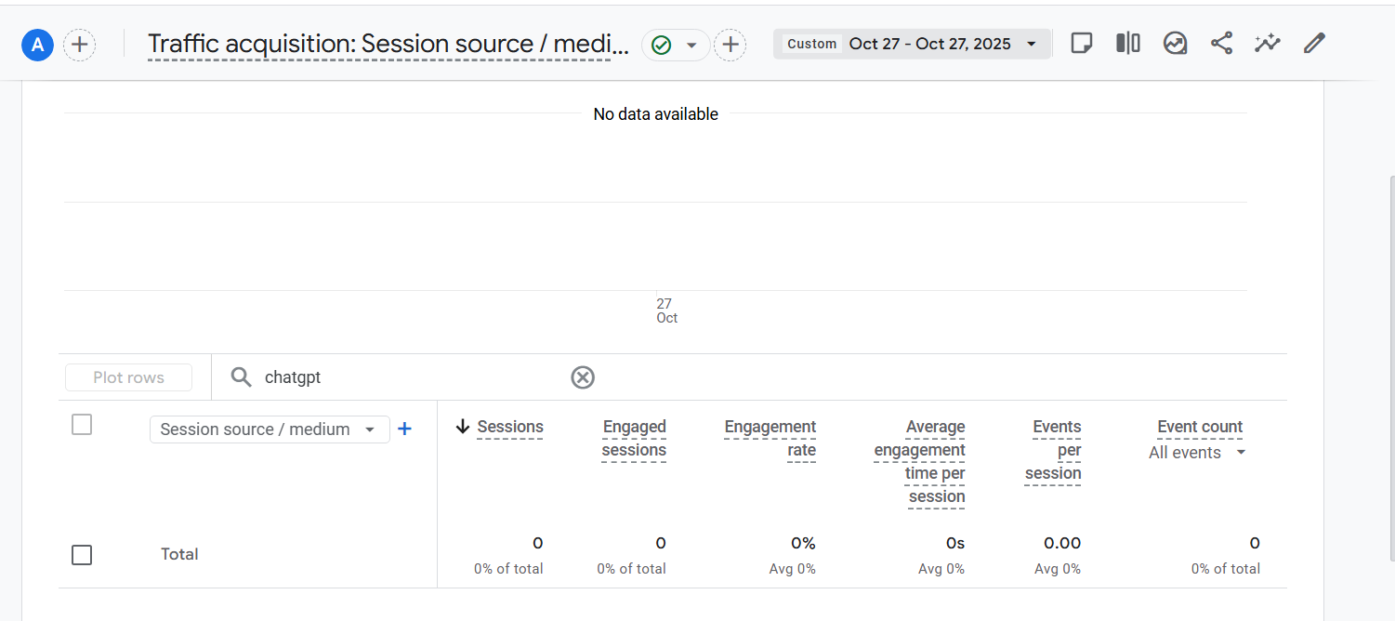Image resolution: width=1395 pixels, height=621 pixels.
Task: Check the Total row checkbox
Action: point(82,555)
